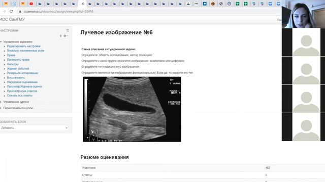Image resolution: width=325 pixels, height=182 pixels.
Task: Switch to the globe icon browser tab
Action: click(221, 4)
